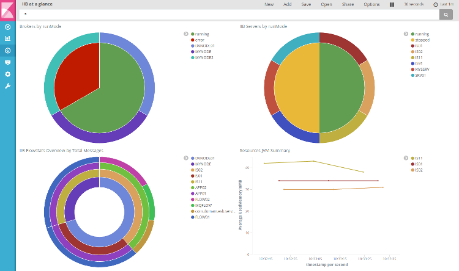Viewport: 459px width, 271px height.
Task: Open Dev Tools wrench icon
Action: click(7, 85)
